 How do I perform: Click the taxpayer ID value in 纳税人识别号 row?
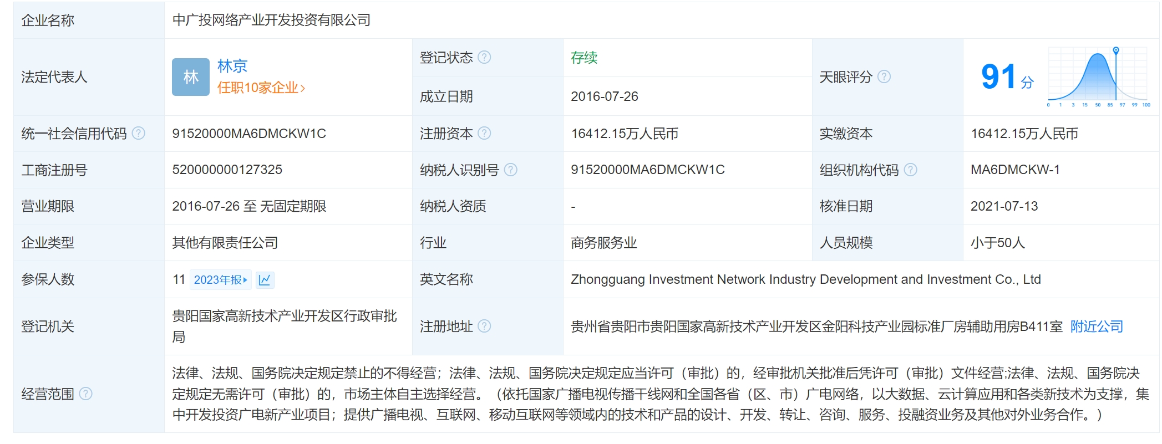click(x=648, y=170)
